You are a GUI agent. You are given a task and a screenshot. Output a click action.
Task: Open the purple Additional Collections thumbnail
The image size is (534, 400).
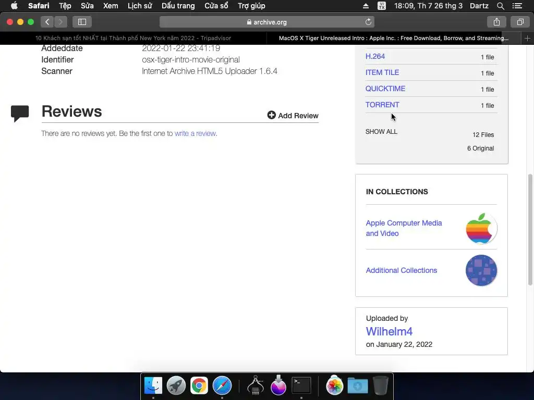coord(481,270)
